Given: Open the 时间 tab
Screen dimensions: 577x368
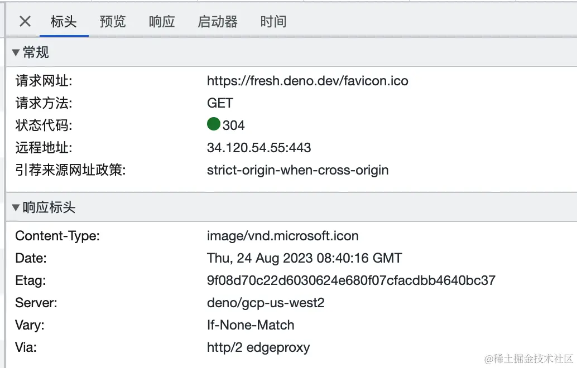Looking at the screenshot, I should (x=273, y=21).
